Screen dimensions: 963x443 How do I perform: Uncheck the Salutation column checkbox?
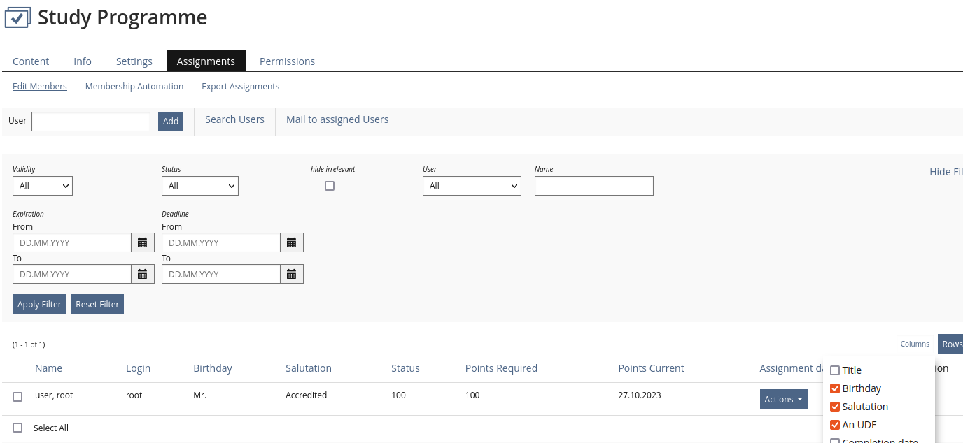click(x=834, y=406)
